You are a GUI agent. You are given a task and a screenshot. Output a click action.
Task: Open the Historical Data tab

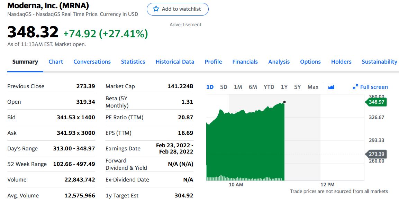pos(175,62)
